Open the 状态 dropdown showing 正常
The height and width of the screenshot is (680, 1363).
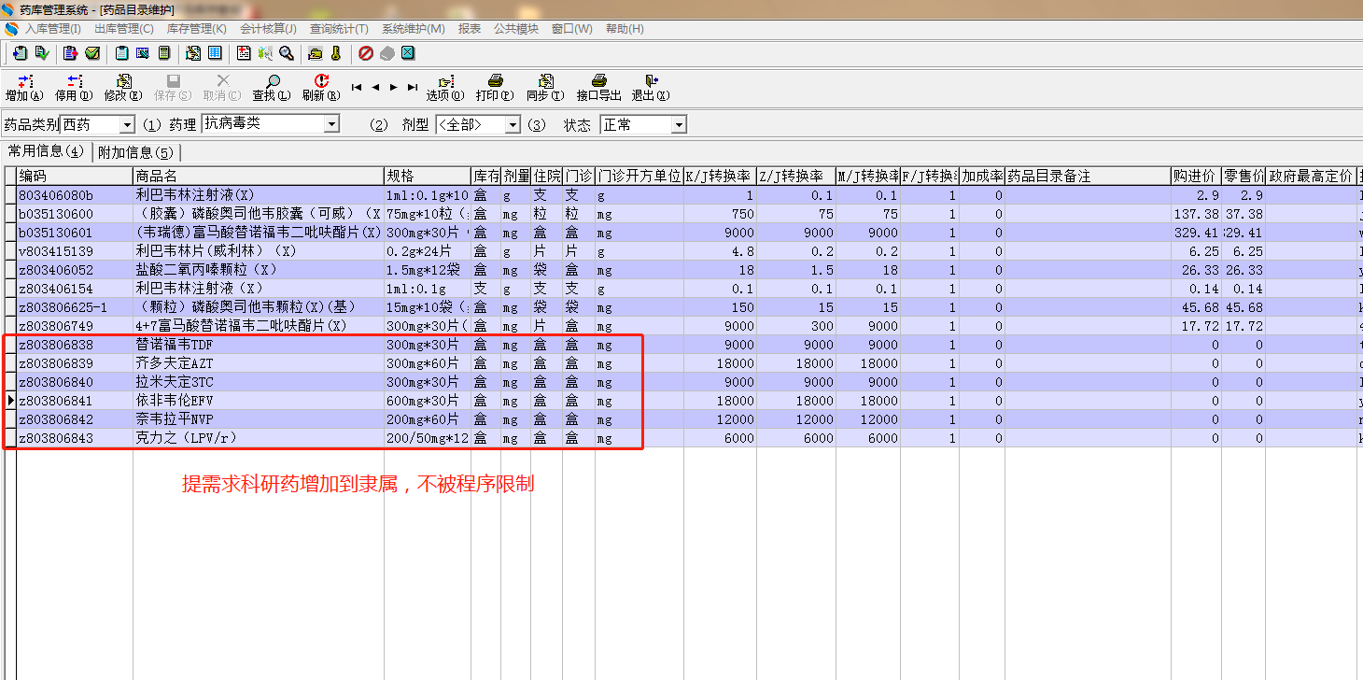point(679,125)
